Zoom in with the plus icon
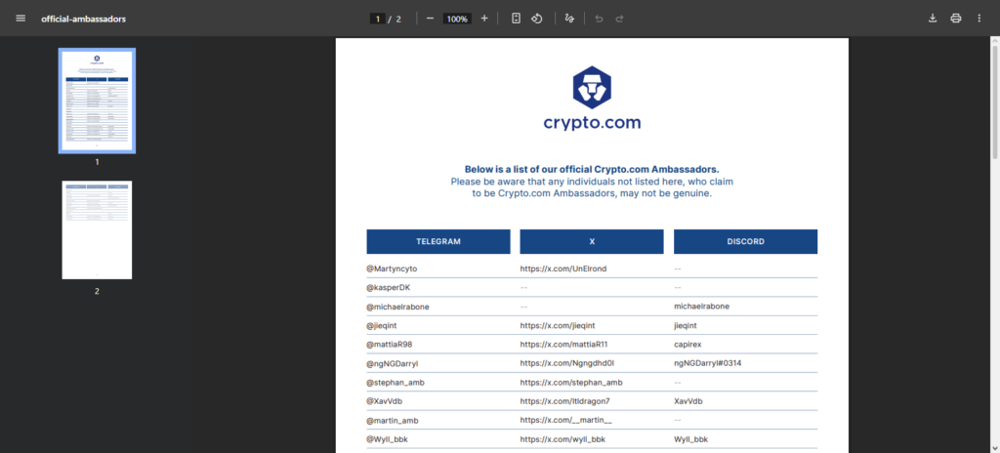The image size is (1000, 453). pos(484,19)
